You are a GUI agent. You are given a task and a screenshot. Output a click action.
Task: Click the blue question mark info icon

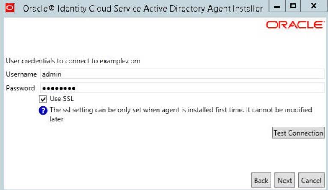[43, 110]
